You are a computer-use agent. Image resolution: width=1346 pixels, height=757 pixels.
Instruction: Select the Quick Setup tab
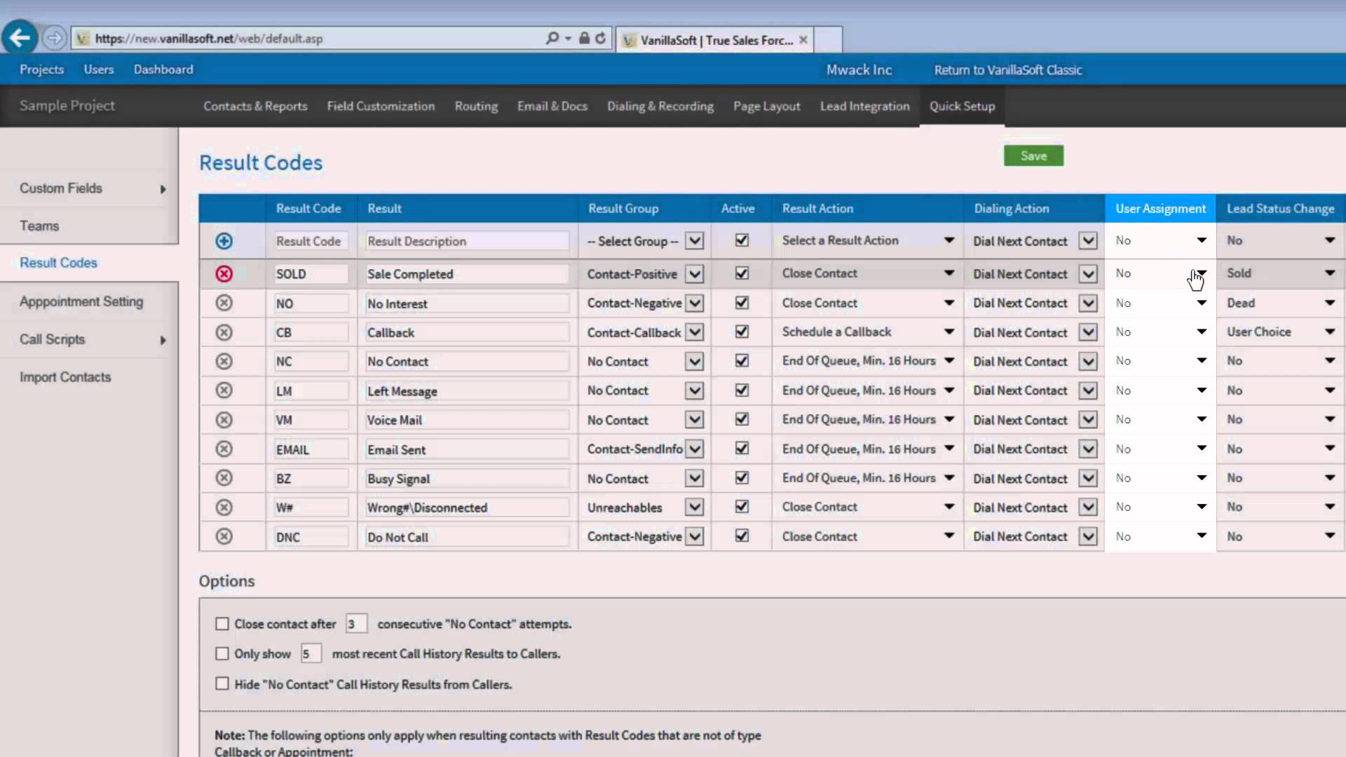tap(962, 106)
